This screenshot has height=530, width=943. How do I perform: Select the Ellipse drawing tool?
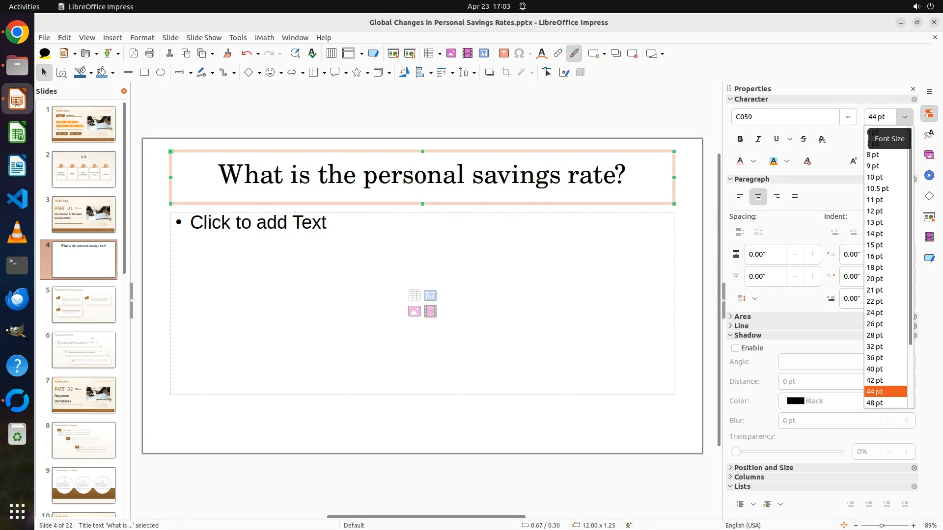(161, 73)
